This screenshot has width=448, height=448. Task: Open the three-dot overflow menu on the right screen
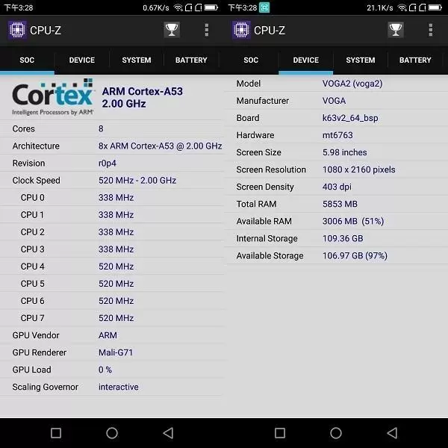(431, 30)
